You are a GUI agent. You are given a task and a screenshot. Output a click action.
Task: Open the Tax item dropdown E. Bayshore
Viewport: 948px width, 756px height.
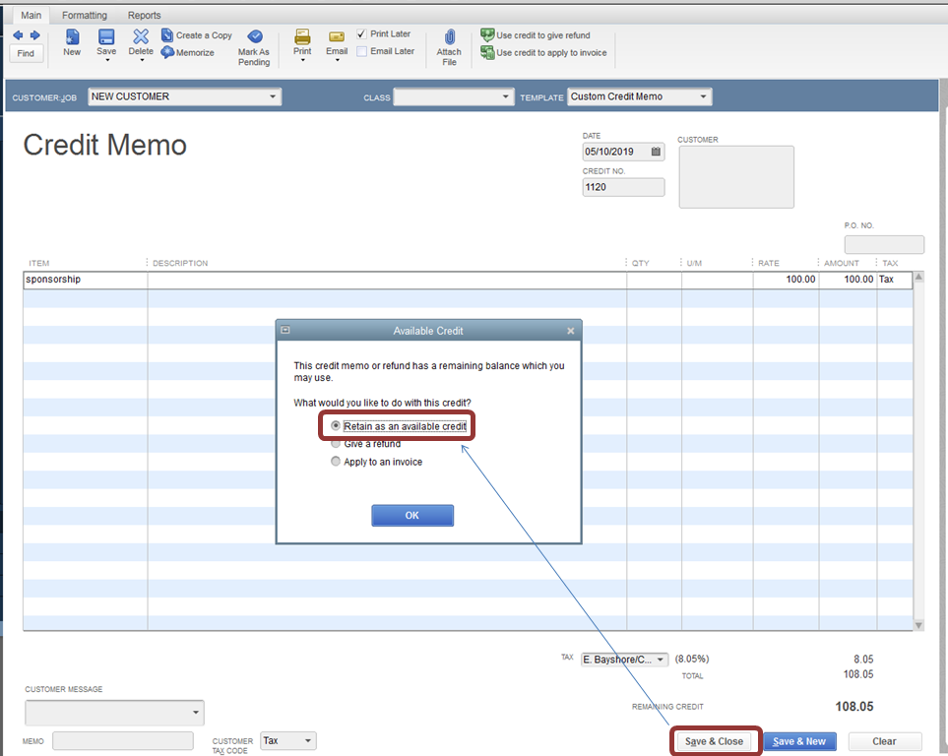(661, 660)
